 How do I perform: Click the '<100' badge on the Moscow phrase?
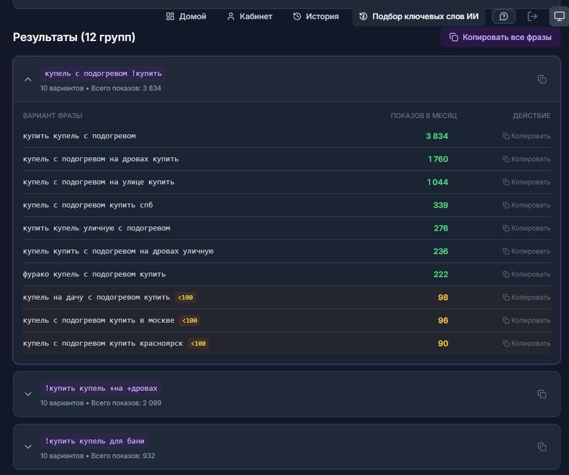point(189,320)
